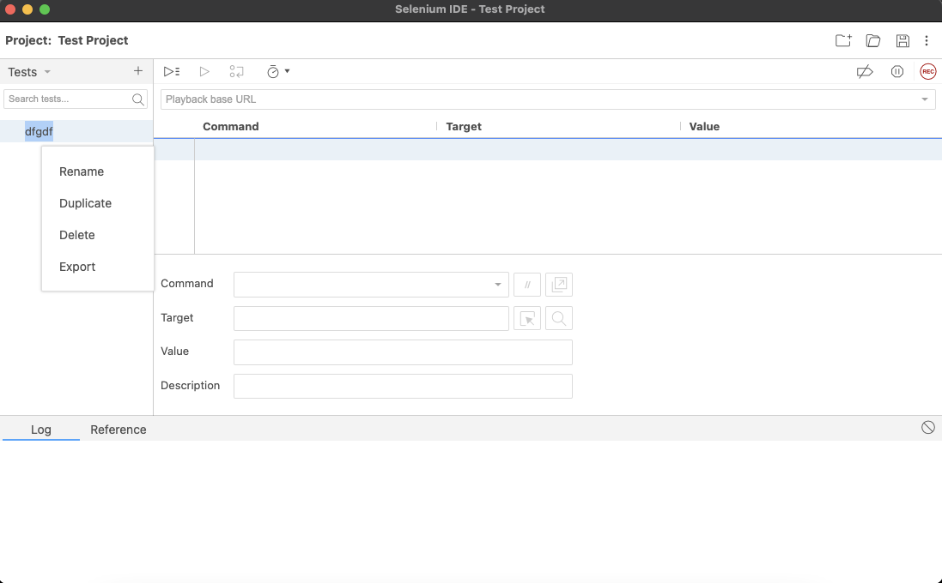Click the Step over command icon
The image size is (942, 583).
[236, 72]
